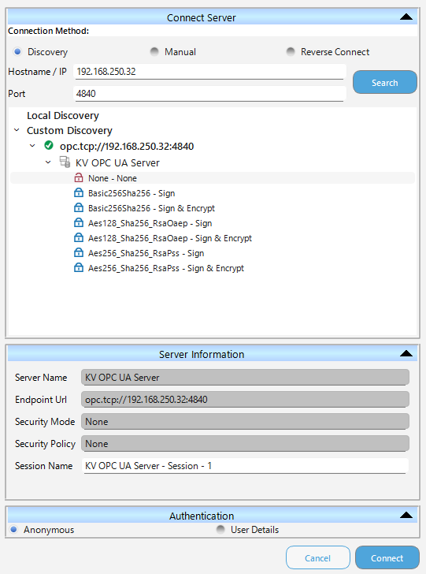Collapse the Connect Server panel arrow
This screenshot has width=426, height=574.
406,17
